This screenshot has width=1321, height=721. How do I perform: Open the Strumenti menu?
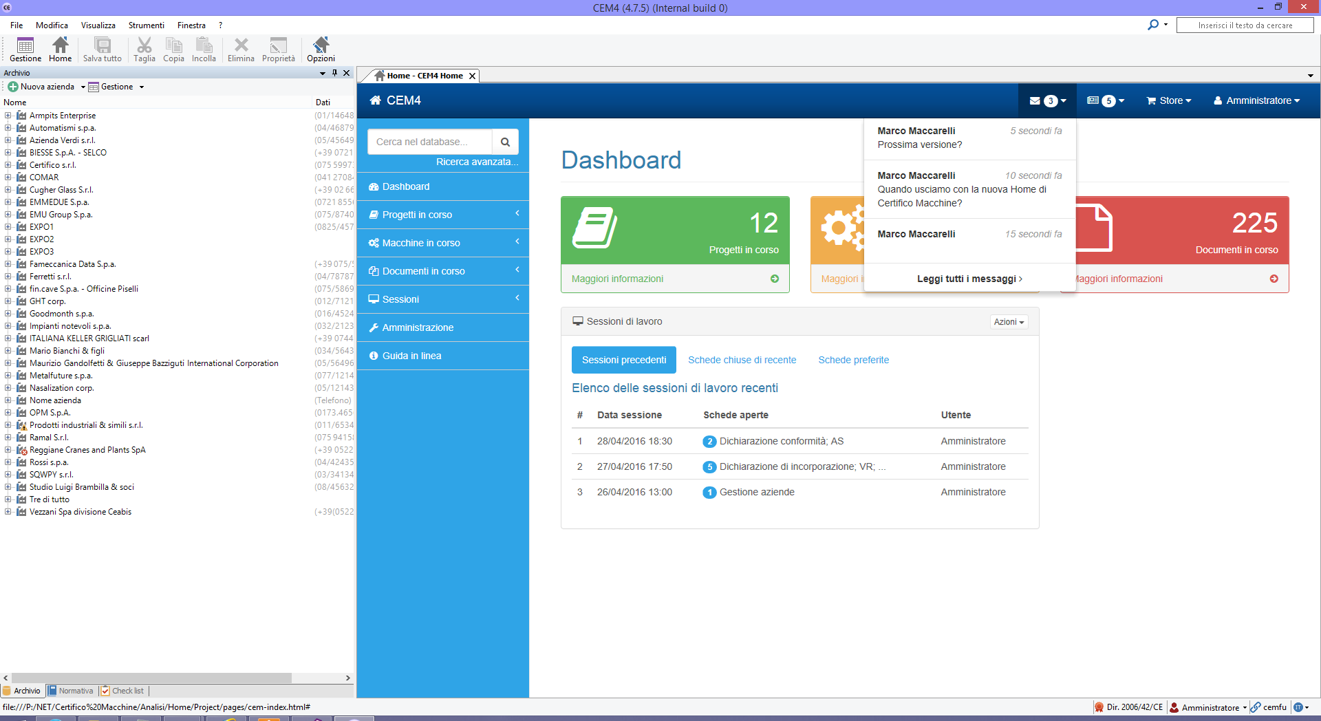pyautogui.click(x=146, y=25)
